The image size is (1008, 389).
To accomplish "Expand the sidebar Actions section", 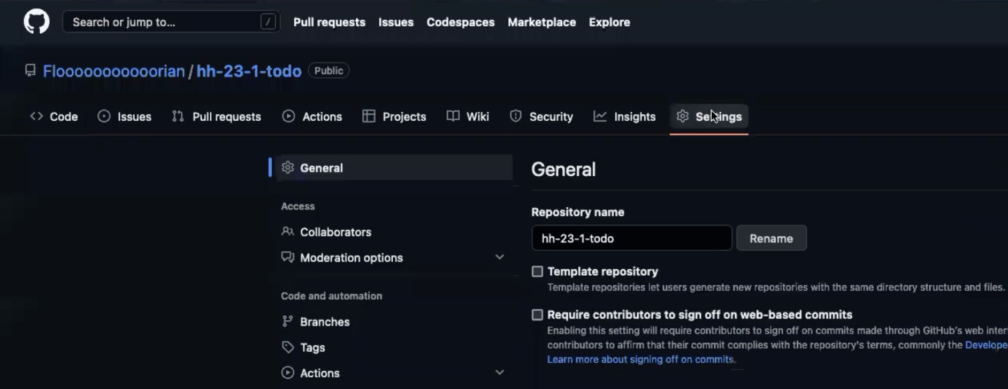I will [500, 373].
